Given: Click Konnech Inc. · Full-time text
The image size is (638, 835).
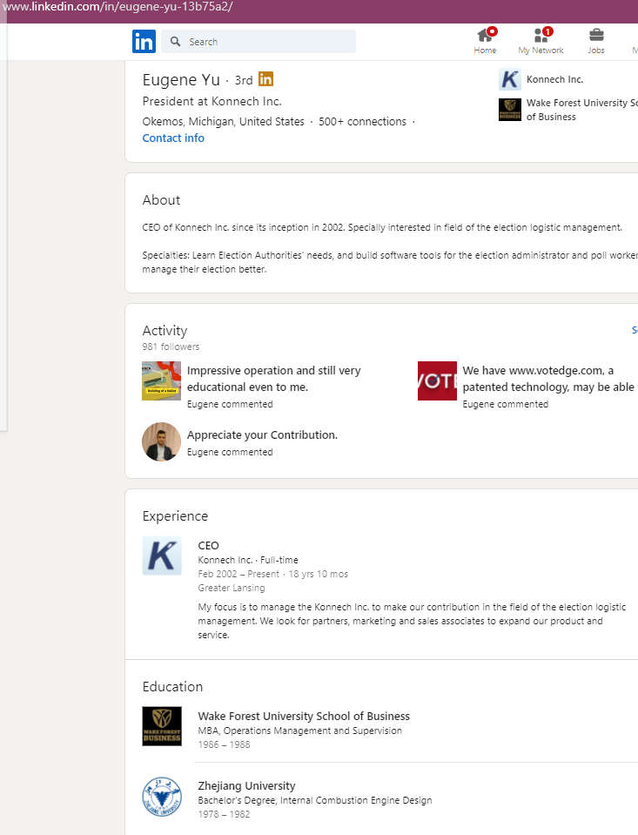Looking at the screenshot, I should pos(248,560).
